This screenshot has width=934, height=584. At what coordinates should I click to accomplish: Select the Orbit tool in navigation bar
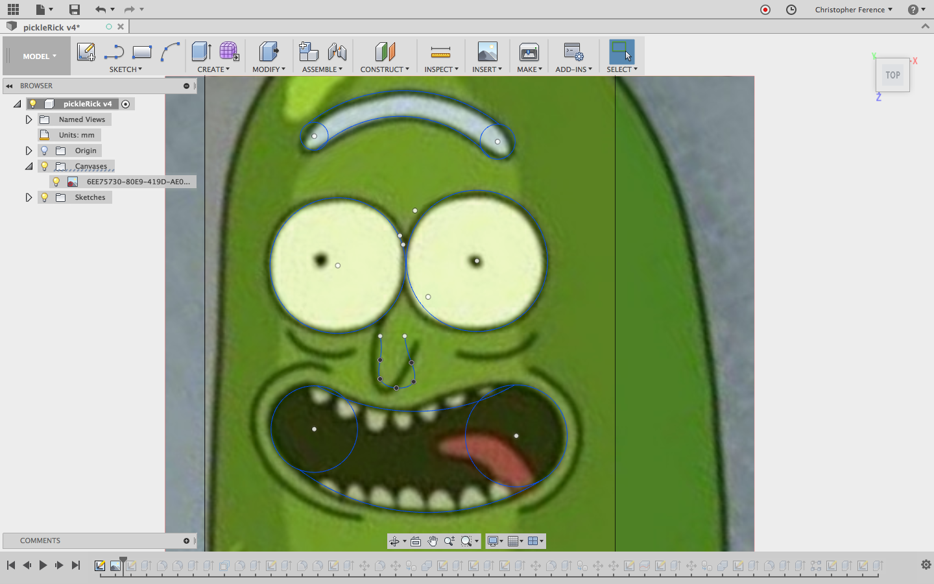click(x=396, y=541)
